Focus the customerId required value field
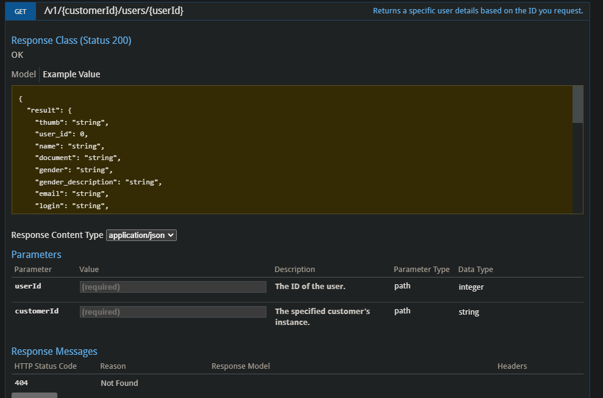 173,312
